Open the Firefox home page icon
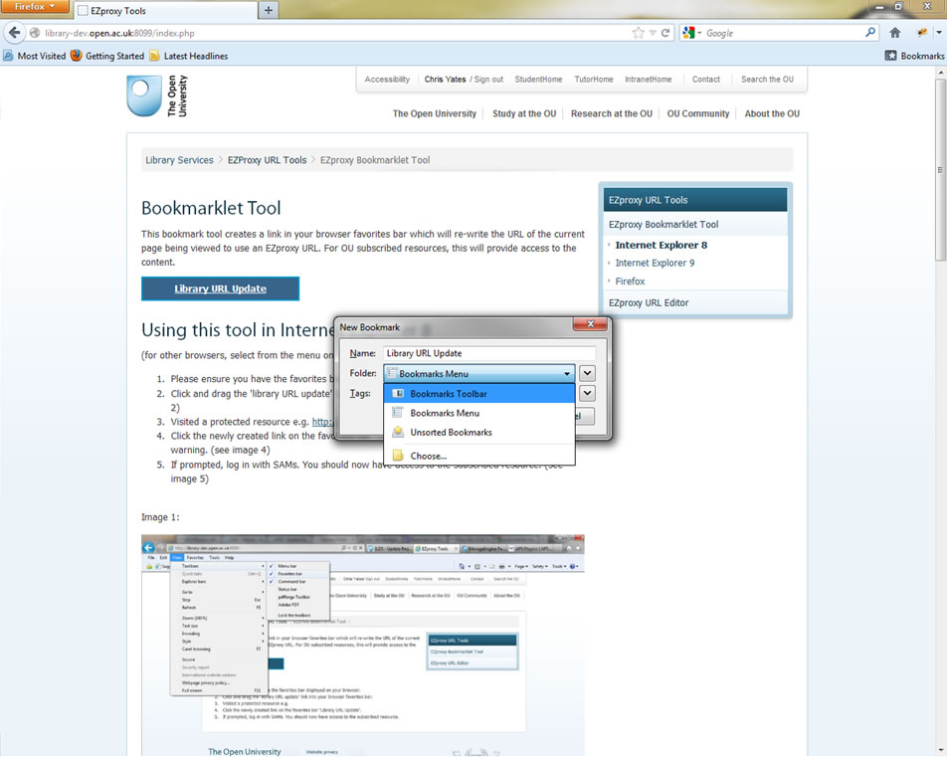The width and height of the screenshot is (947, 757). pyautogui.click(x=895, y=33)
